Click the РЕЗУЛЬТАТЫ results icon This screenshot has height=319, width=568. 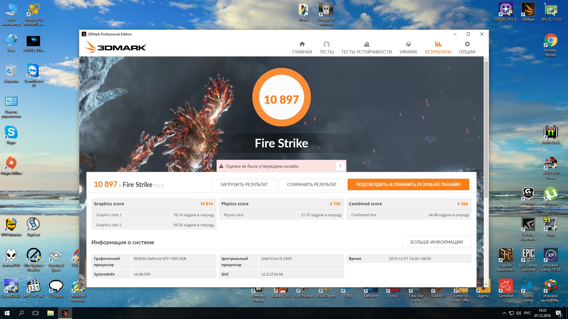coord(438,44)
